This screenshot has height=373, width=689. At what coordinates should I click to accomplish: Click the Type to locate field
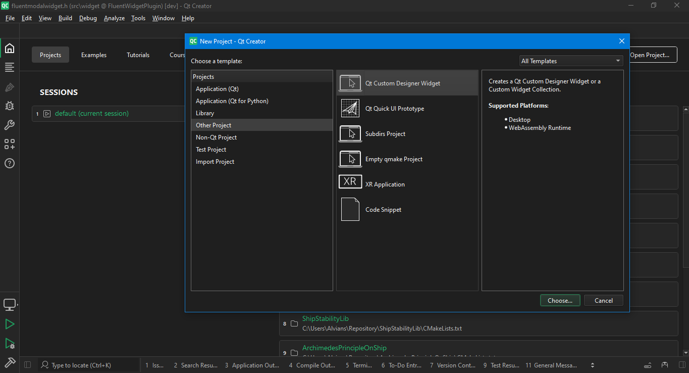click(x=88, y=365)
